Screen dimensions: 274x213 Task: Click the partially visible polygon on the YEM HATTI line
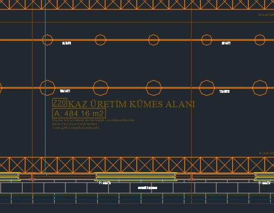[1, 88]
